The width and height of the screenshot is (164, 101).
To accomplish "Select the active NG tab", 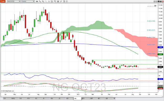I will [x=78, y=98].
